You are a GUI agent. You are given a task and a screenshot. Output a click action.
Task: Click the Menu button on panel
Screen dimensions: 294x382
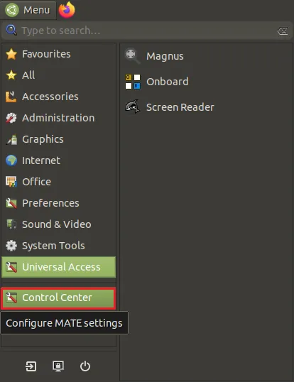tap(28, 10)
